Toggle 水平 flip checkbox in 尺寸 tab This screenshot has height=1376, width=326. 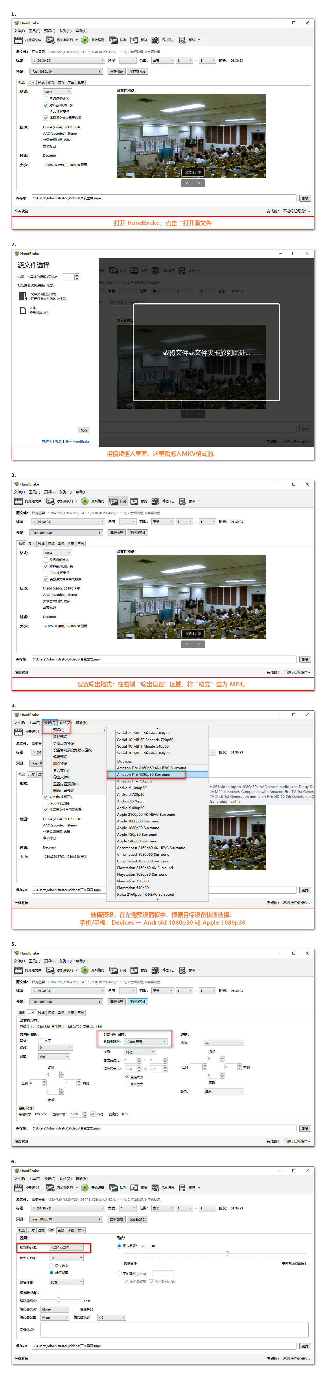click(40, 1041)
